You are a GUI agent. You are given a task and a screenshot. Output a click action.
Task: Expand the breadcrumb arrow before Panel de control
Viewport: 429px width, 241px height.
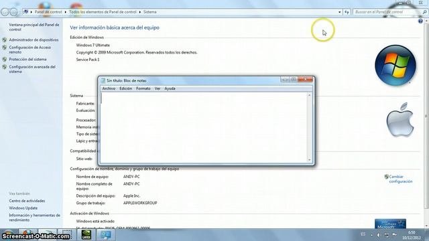[32, 12]
